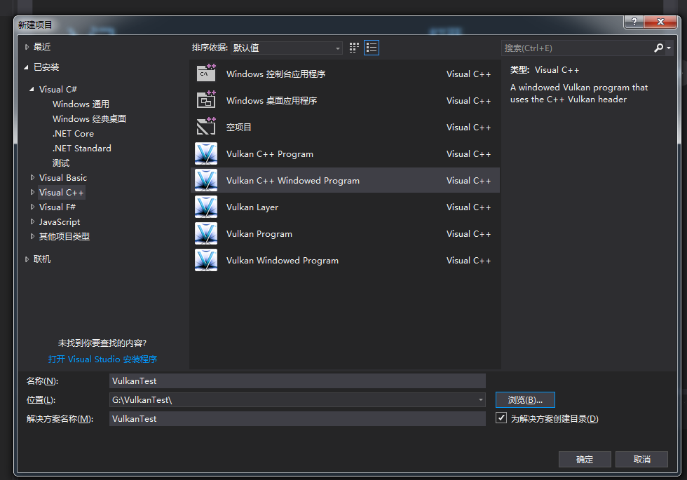
Task: Select Windows 控制台应用程序 template name
Action: pyautogui.click(x=276, y=74)
